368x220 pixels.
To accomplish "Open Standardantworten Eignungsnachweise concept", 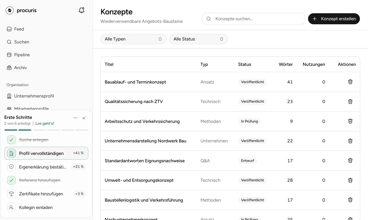I will pos(145,161).
